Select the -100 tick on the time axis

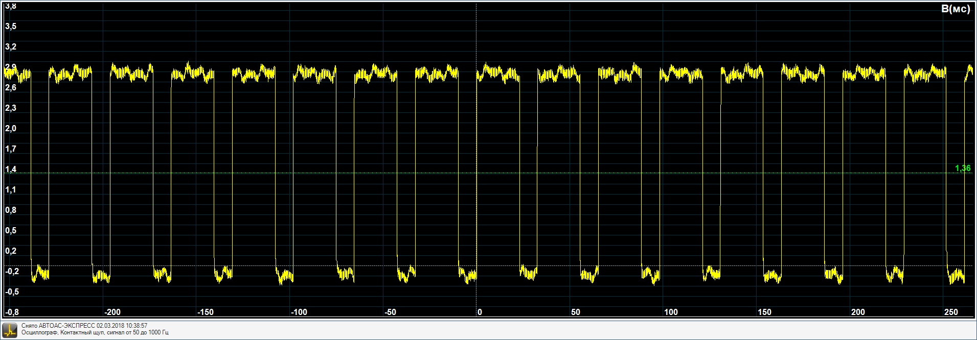(x=299, y=312)
